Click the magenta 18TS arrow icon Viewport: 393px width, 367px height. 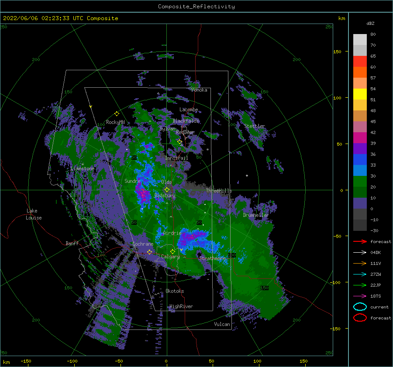click(360, 296)
